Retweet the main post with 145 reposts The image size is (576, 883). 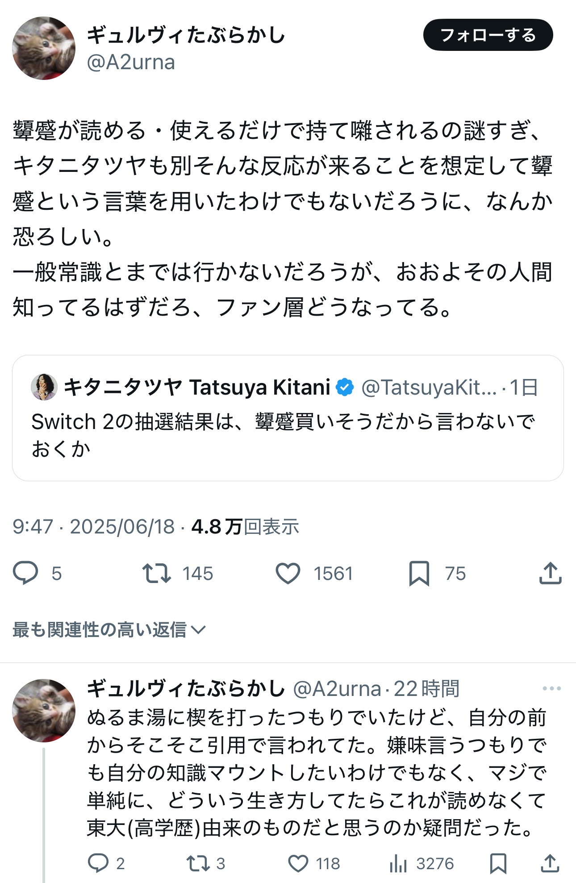(x=156, y=573)
